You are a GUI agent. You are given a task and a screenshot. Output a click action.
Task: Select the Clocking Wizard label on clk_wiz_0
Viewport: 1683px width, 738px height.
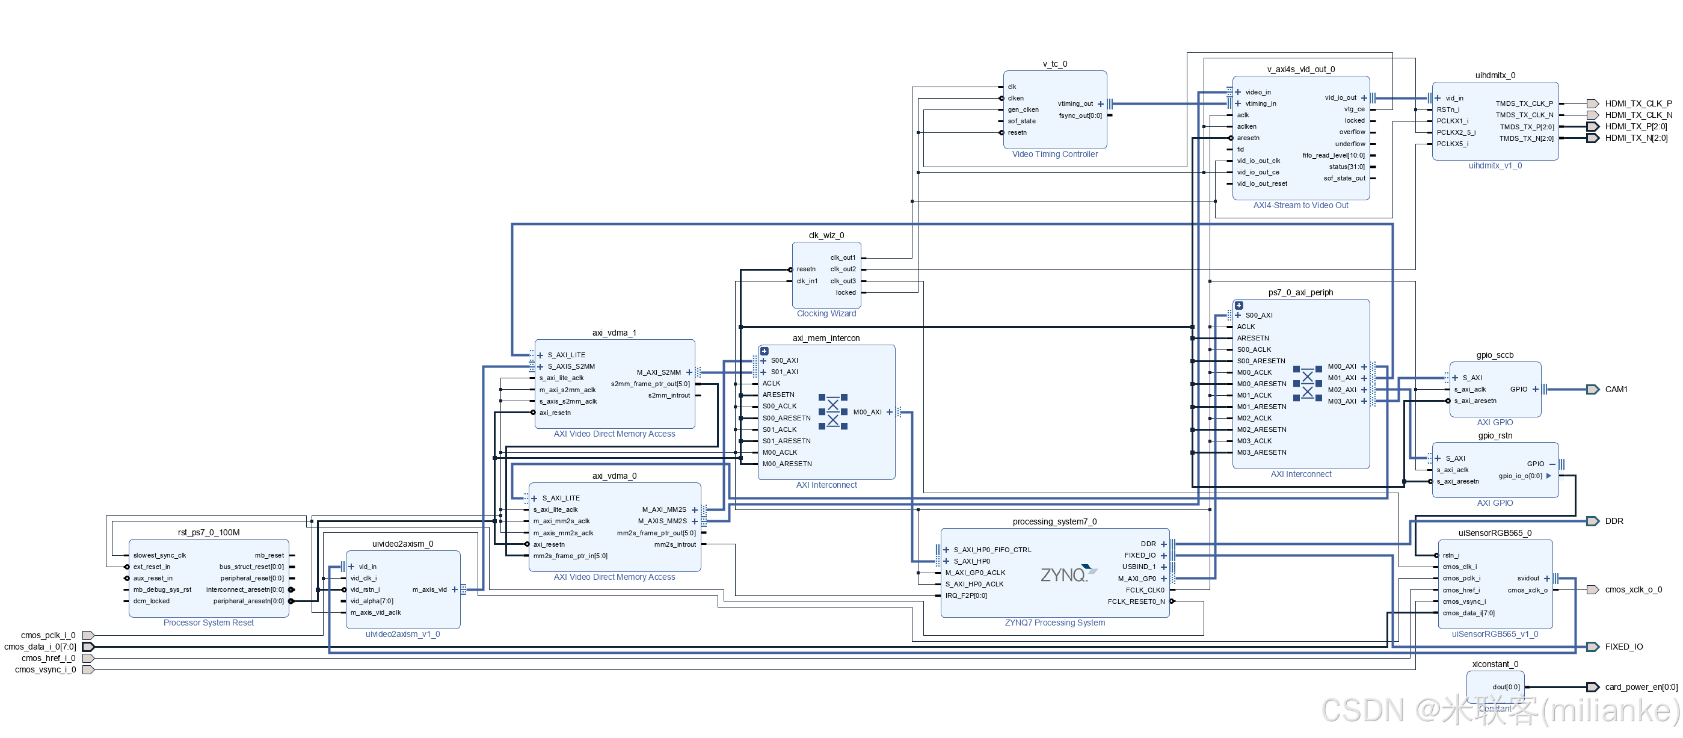826,313
